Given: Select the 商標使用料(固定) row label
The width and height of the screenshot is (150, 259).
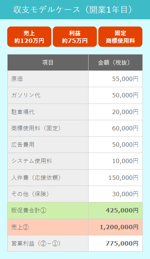Looking at the screenshot, I should pyautogui.click(x=48, y=128).
